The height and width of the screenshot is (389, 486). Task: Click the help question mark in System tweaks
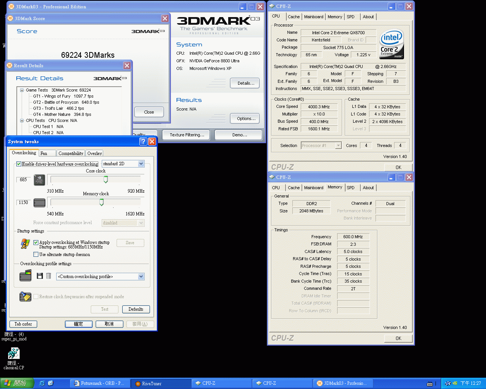click(x=143, y=142)
